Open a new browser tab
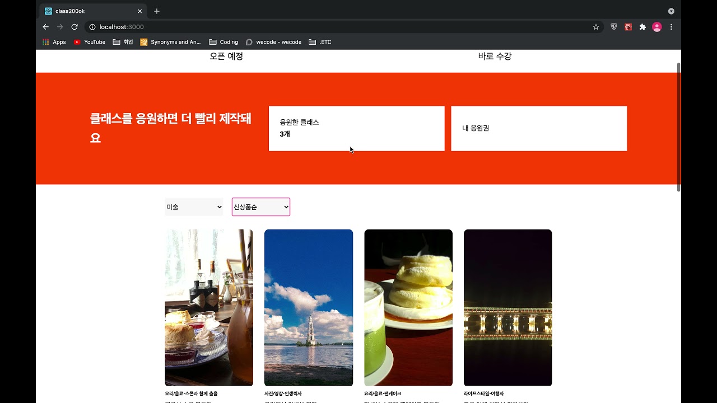Screen dimensions: 717x403 point(157,11)
